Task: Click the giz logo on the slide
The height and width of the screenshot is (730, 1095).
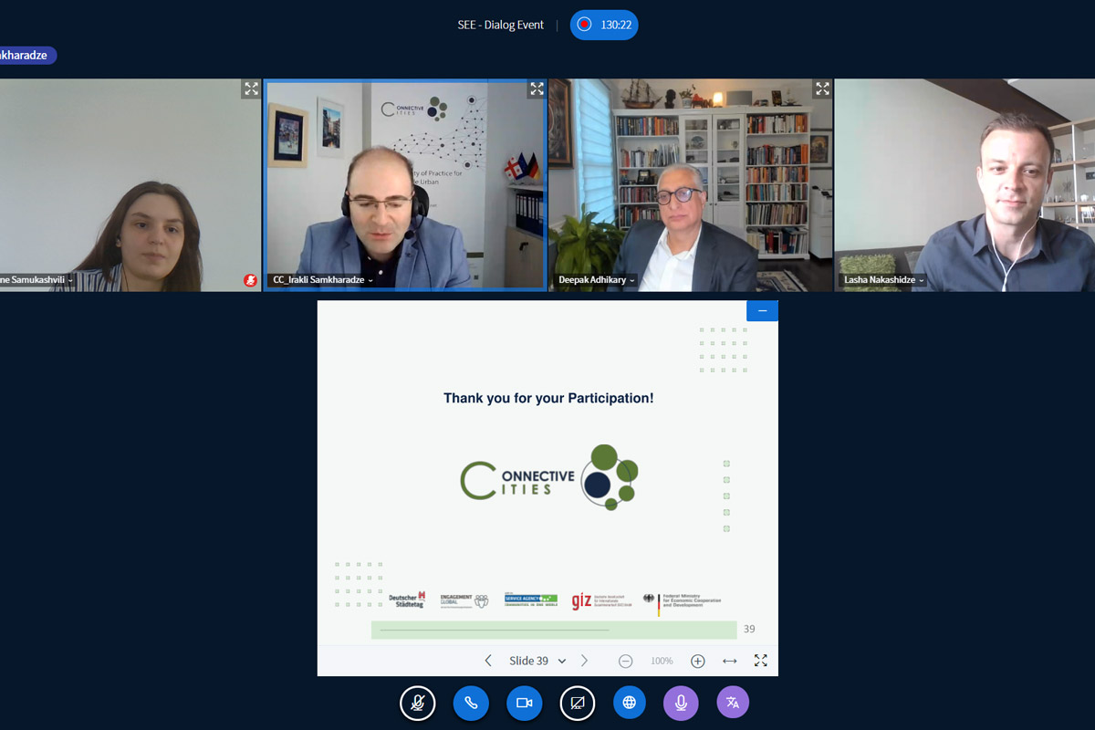Action: [600, 600]
